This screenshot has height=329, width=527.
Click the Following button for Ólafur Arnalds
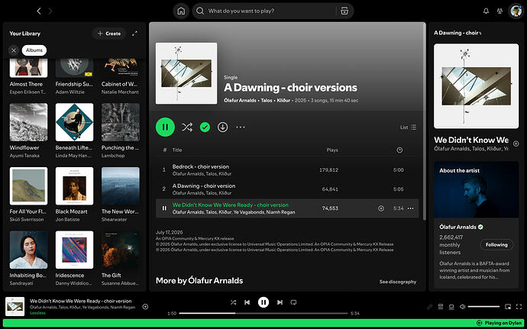[x=496, y=244]
